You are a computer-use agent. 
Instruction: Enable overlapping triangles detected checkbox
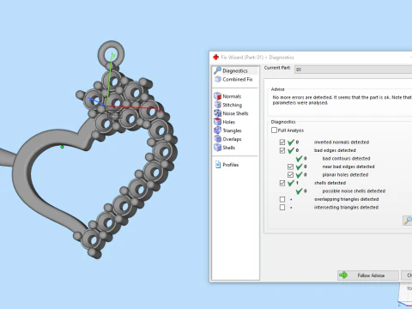click(282, 199)
